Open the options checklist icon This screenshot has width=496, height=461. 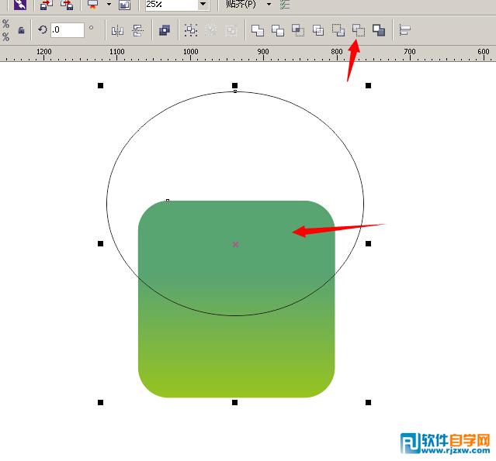285,5
